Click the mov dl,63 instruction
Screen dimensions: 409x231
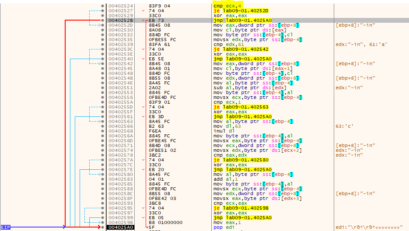tap(227, 126)
